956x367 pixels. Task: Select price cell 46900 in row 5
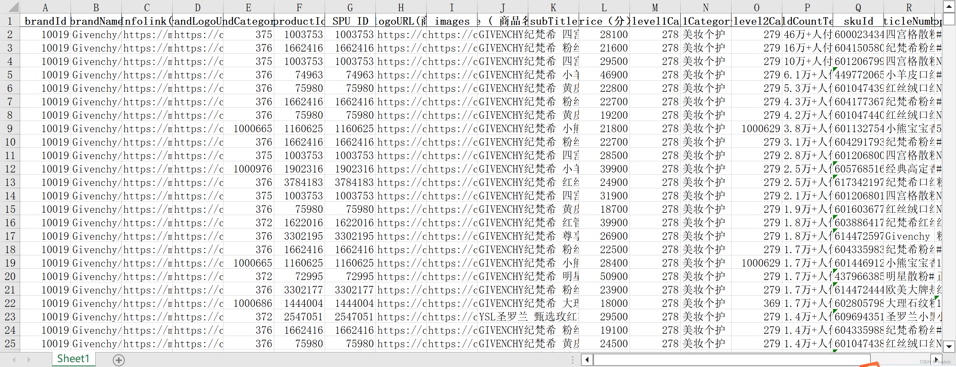604,75
